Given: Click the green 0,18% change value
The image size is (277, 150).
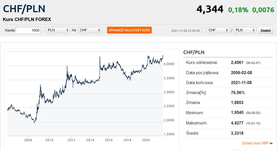Looking at the screenshot, I should tap(238, 10).
